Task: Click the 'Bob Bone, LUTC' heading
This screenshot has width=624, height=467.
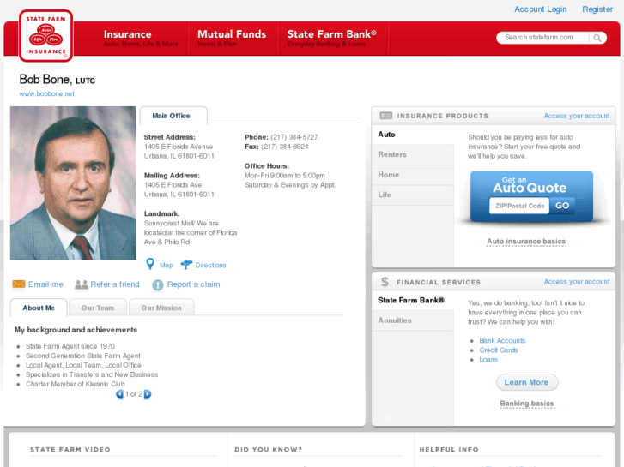Action: [x=58, y=80]
